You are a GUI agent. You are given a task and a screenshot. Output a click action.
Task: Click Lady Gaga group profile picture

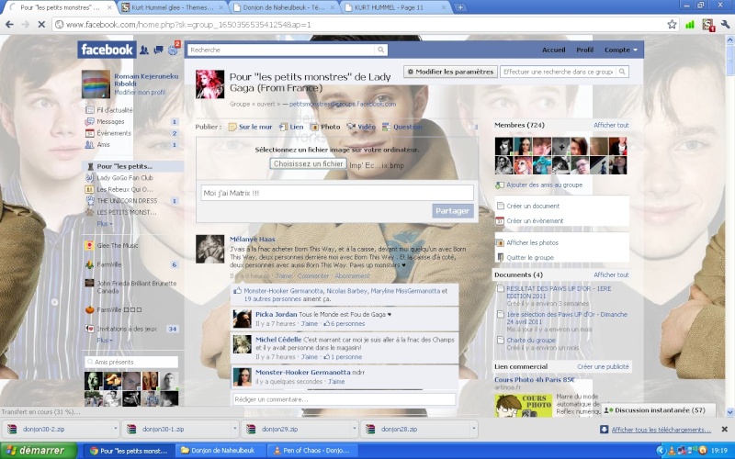209,84
